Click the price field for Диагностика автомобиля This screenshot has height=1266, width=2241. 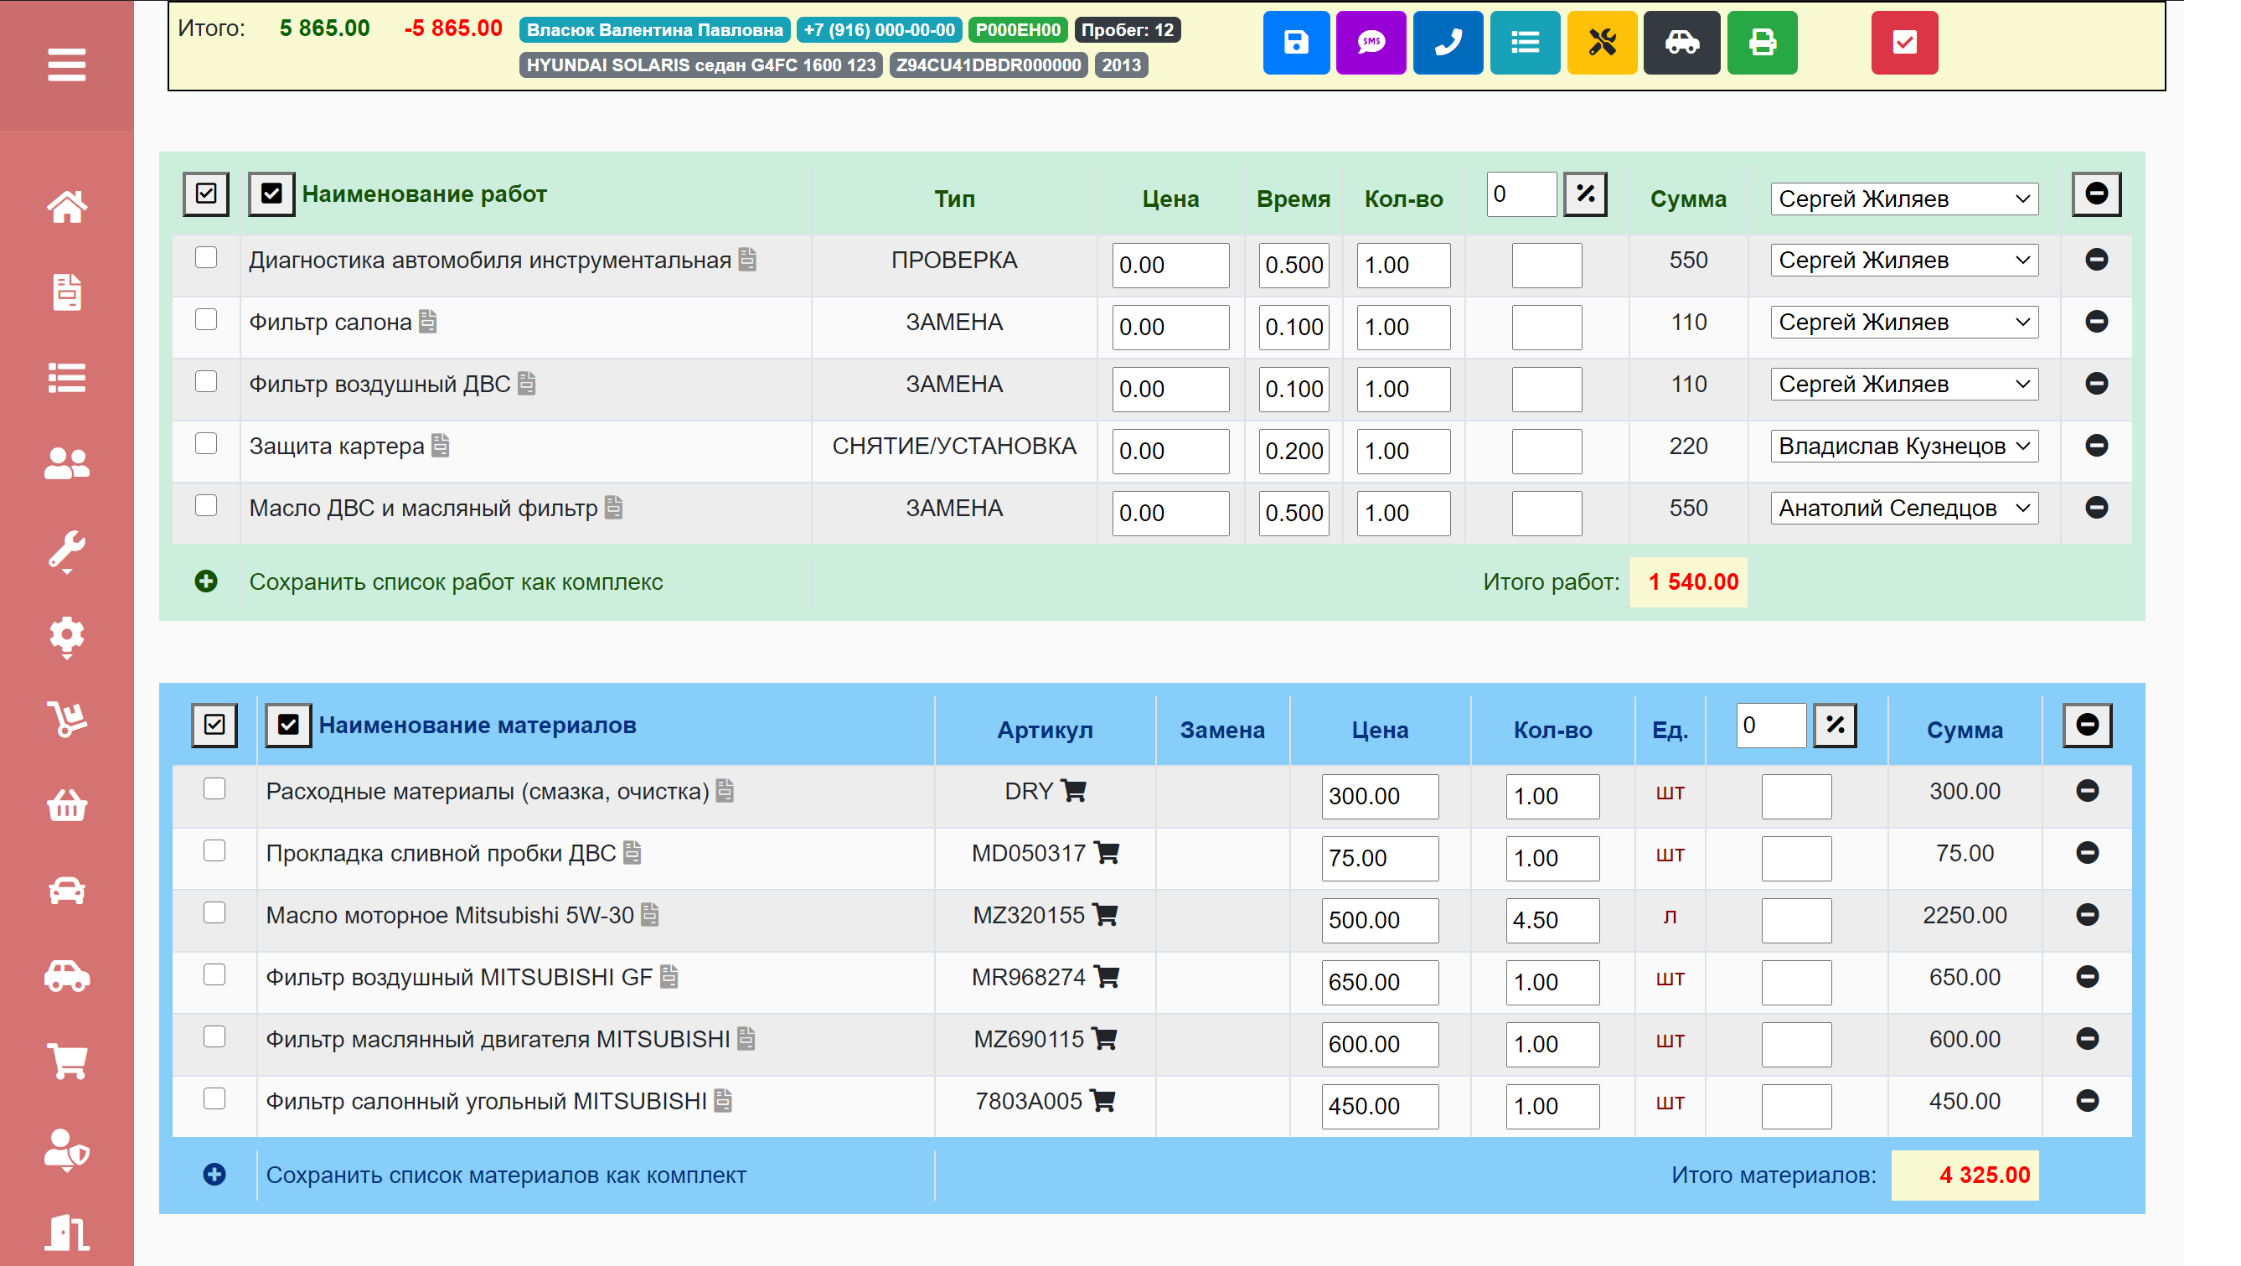pos(1170,265)
